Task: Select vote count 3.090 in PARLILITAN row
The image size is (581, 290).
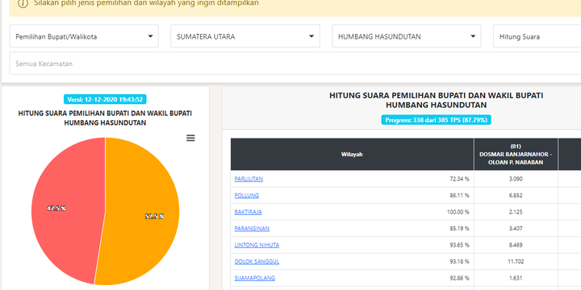Action: pos(516,179)
